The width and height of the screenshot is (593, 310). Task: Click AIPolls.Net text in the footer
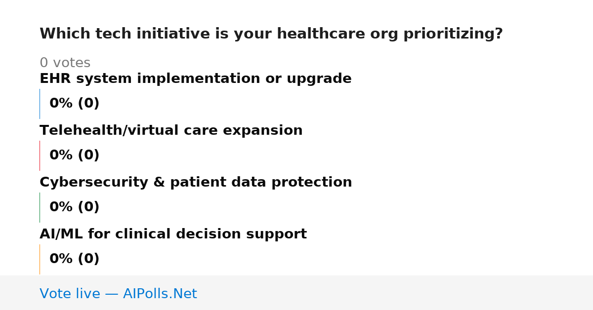pos(160,294)
